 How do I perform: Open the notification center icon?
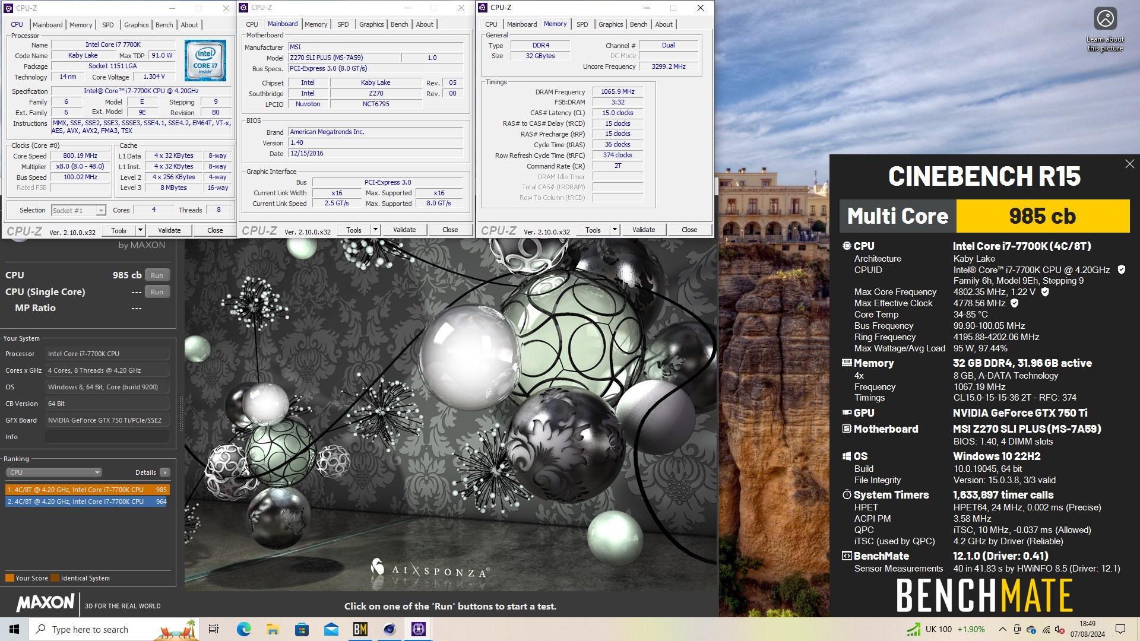[1120, 629]
